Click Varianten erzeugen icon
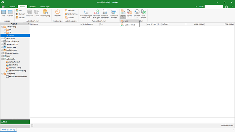This screenshot has width=235, height=132. pyautogui.click(x=96, y=14)
